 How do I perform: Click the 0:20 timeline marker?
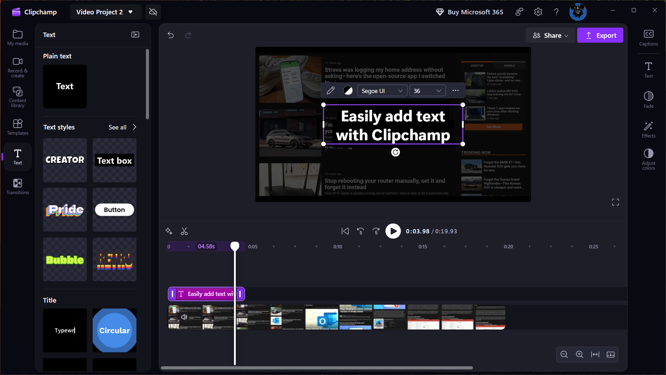tap(508, 247)
